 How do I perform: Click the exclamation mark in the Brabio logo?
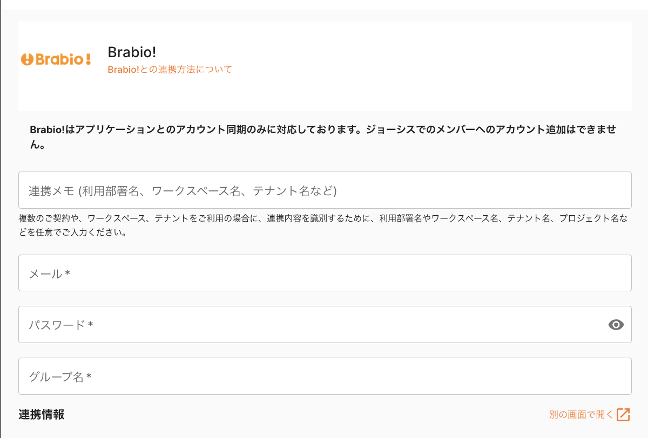click(88, 59)
